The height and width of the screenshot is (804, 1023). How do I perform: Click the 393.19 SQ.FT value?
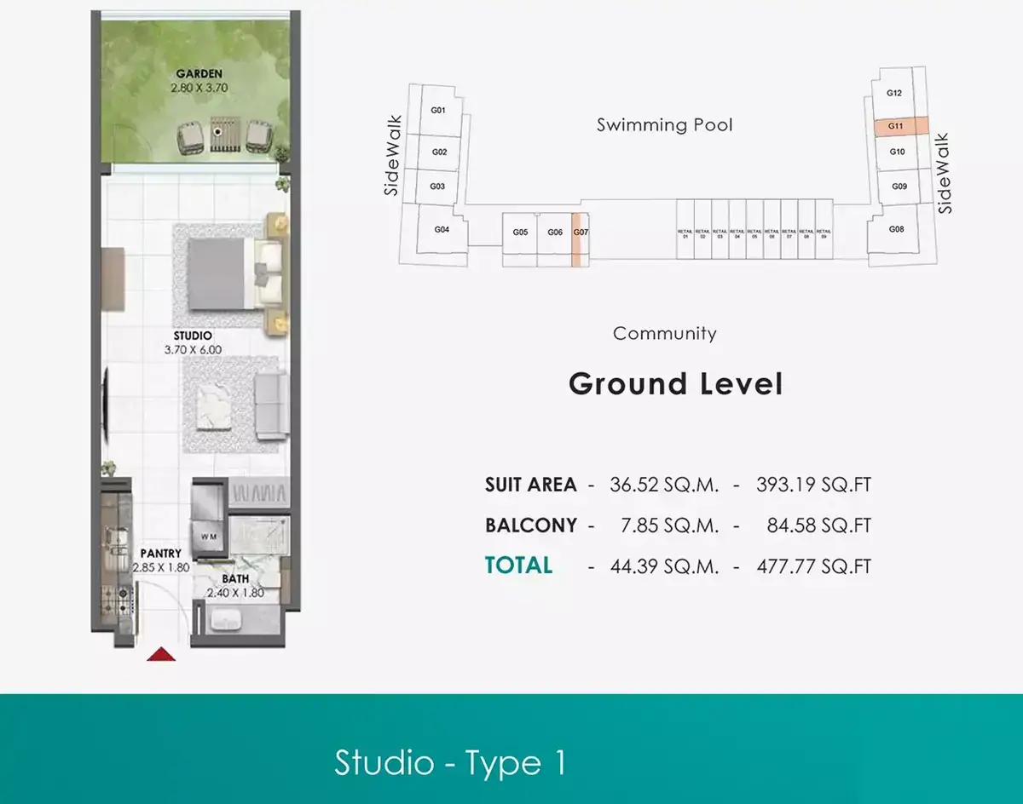tap(814, 485)
